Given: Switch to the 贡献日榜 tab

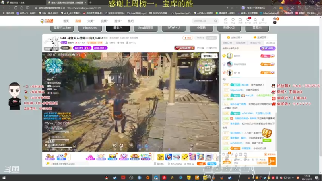Looking at the screenshot, I should 227,43.
